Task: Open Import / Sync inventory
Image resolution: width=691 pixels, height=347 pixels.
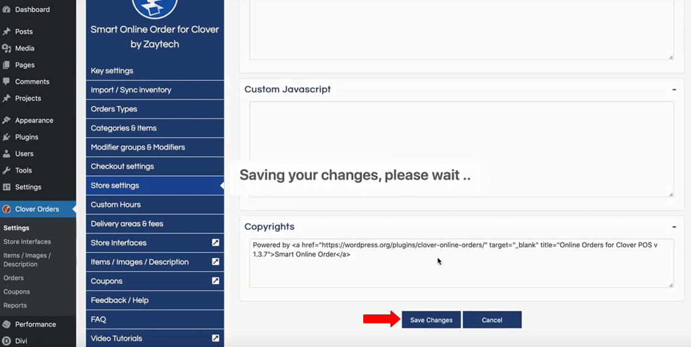Action: tap(154, 90)
